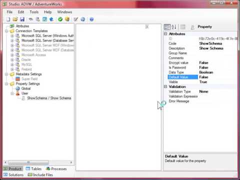Select Microsoft SQL Server MDF (Windows) item
Viewport: 240px width, 180px height.
tap(47, 45)
